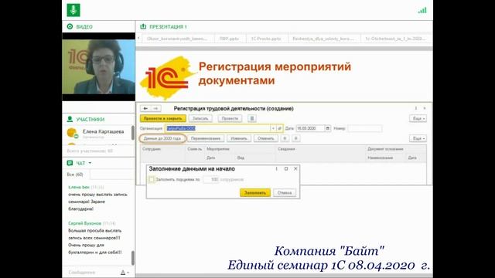Click the ПРЕЗЕНТАЦИЯ 1 share icon
The image size is (495, 278).
143,26
